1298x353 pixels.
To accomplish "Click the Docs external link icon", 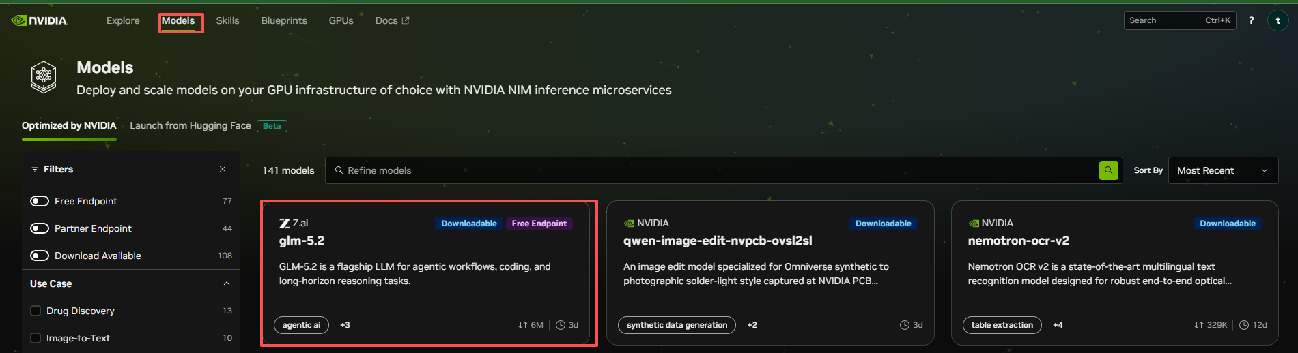I will 406,20.
